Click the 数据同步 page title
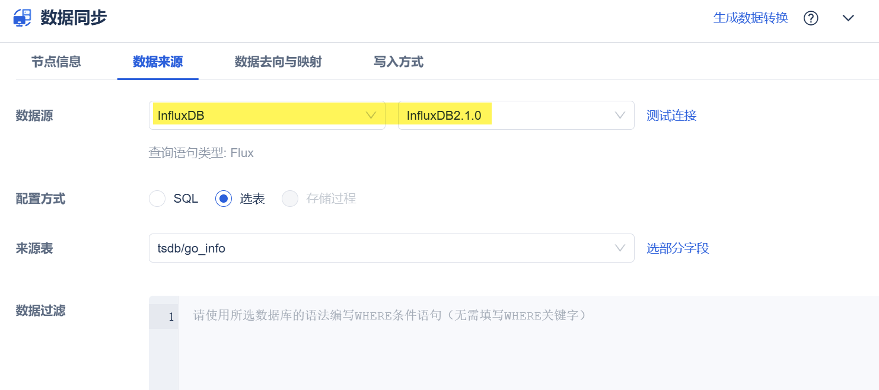This screenshot has height=390, width=879. pos(74,18)
